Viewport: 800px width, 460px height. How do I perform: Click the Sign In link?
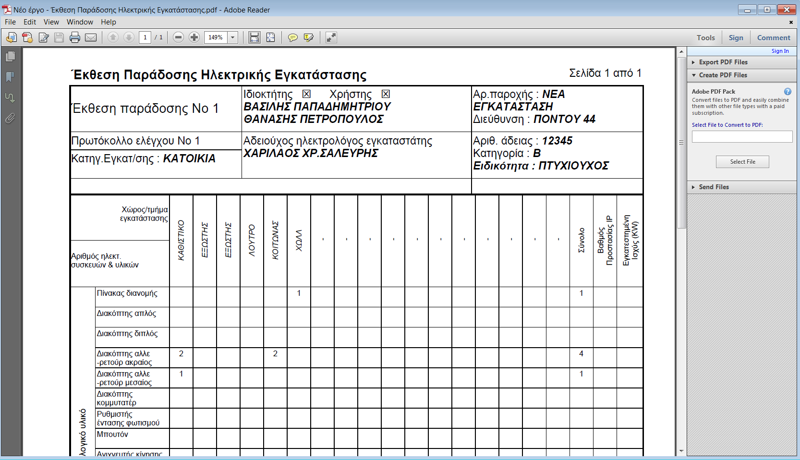pos(780,51)
